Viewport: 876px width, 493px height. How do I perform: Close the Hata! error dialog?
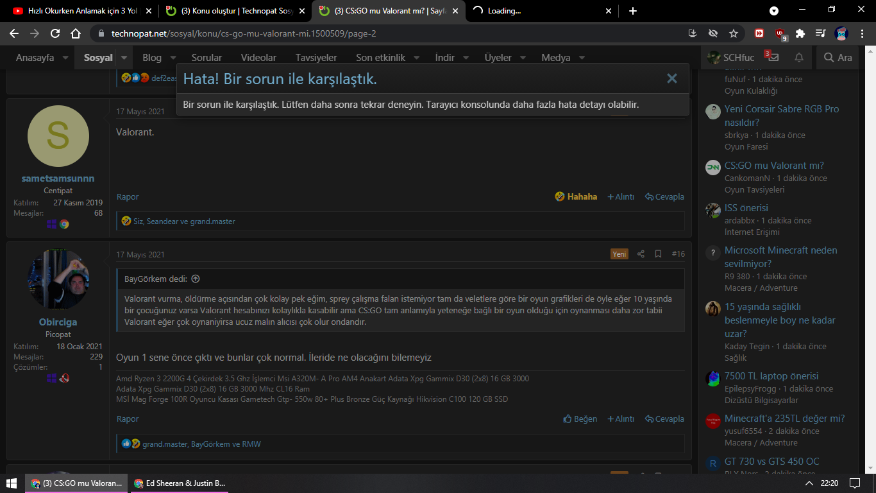pyautogui.click(x=672, y=78)
